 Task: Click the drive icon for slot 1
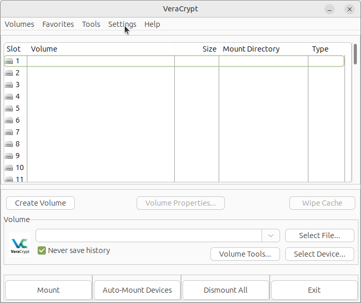pyautogui.click(x=9, y=61)
